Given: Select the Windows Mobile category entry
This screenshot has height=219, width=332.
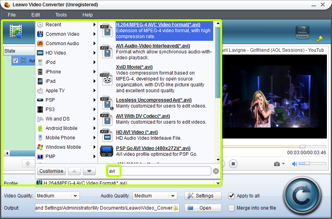Looking at the screenshot, I should point(66,147).
